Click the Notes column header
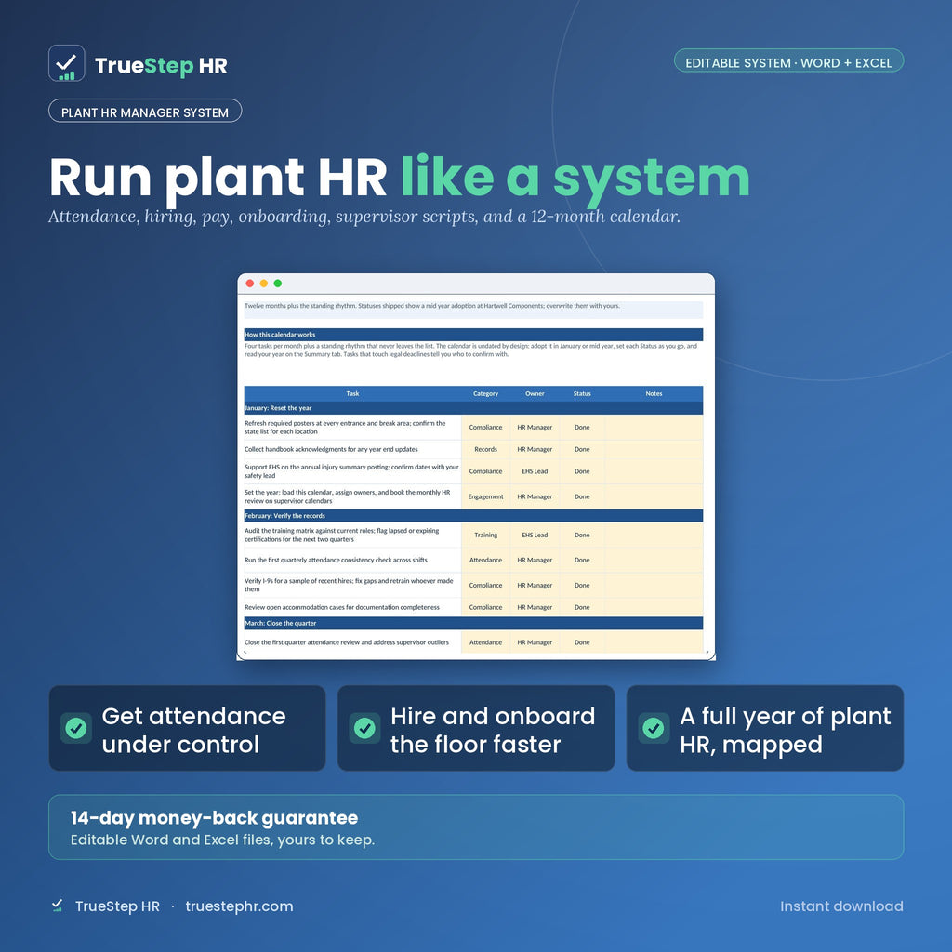Image resolution: width=952 pixels, height=952 pixels. pos(654,393)
